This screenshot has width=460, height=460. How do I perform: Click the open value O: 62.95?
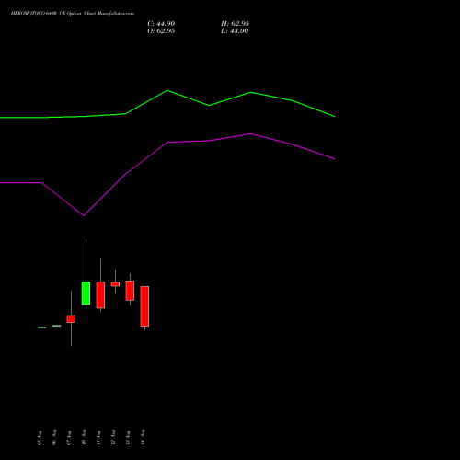161,31
